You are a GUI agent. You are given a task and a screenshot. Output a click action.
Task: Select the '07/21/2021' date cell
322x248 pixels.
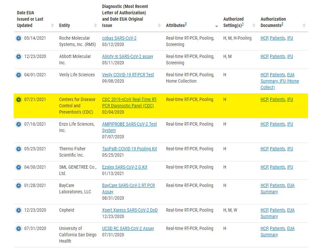pyautogui.click(x=35, y=99)
